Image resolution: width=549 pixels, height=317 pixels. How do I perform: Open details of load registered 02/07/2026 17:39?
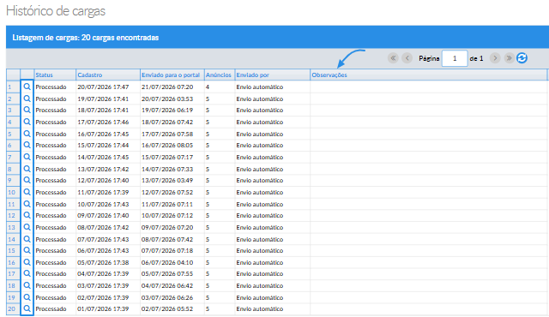click(x=27, y=297)
